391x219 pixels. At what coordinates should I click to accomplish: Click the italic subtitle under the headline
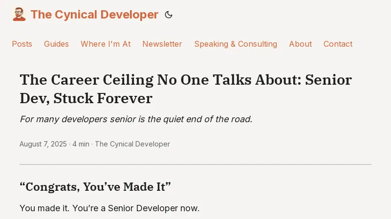tap(136, 119)
